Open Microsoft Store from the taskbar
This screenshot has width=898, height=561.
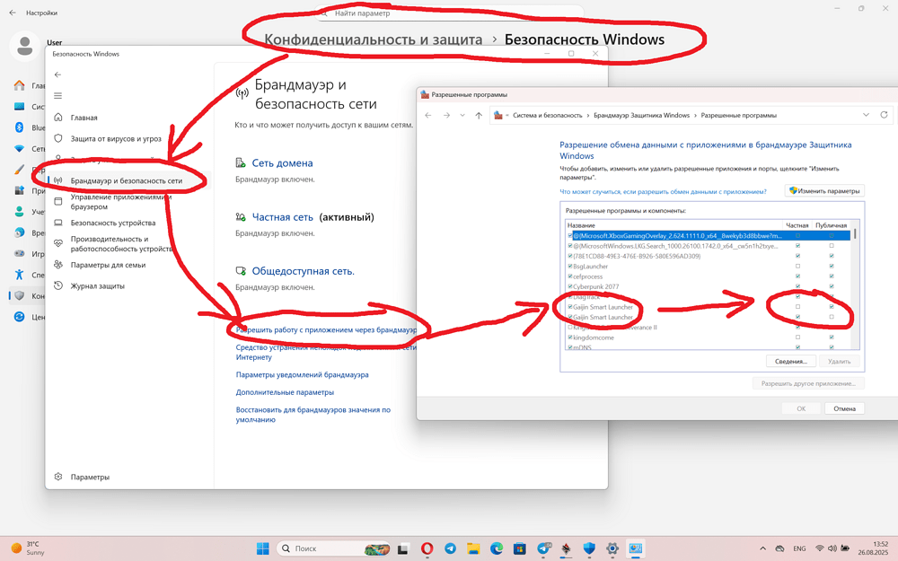519,548
